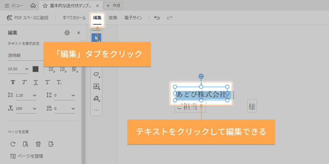
Task: Go to the Home icon
Action: (33, 6)
